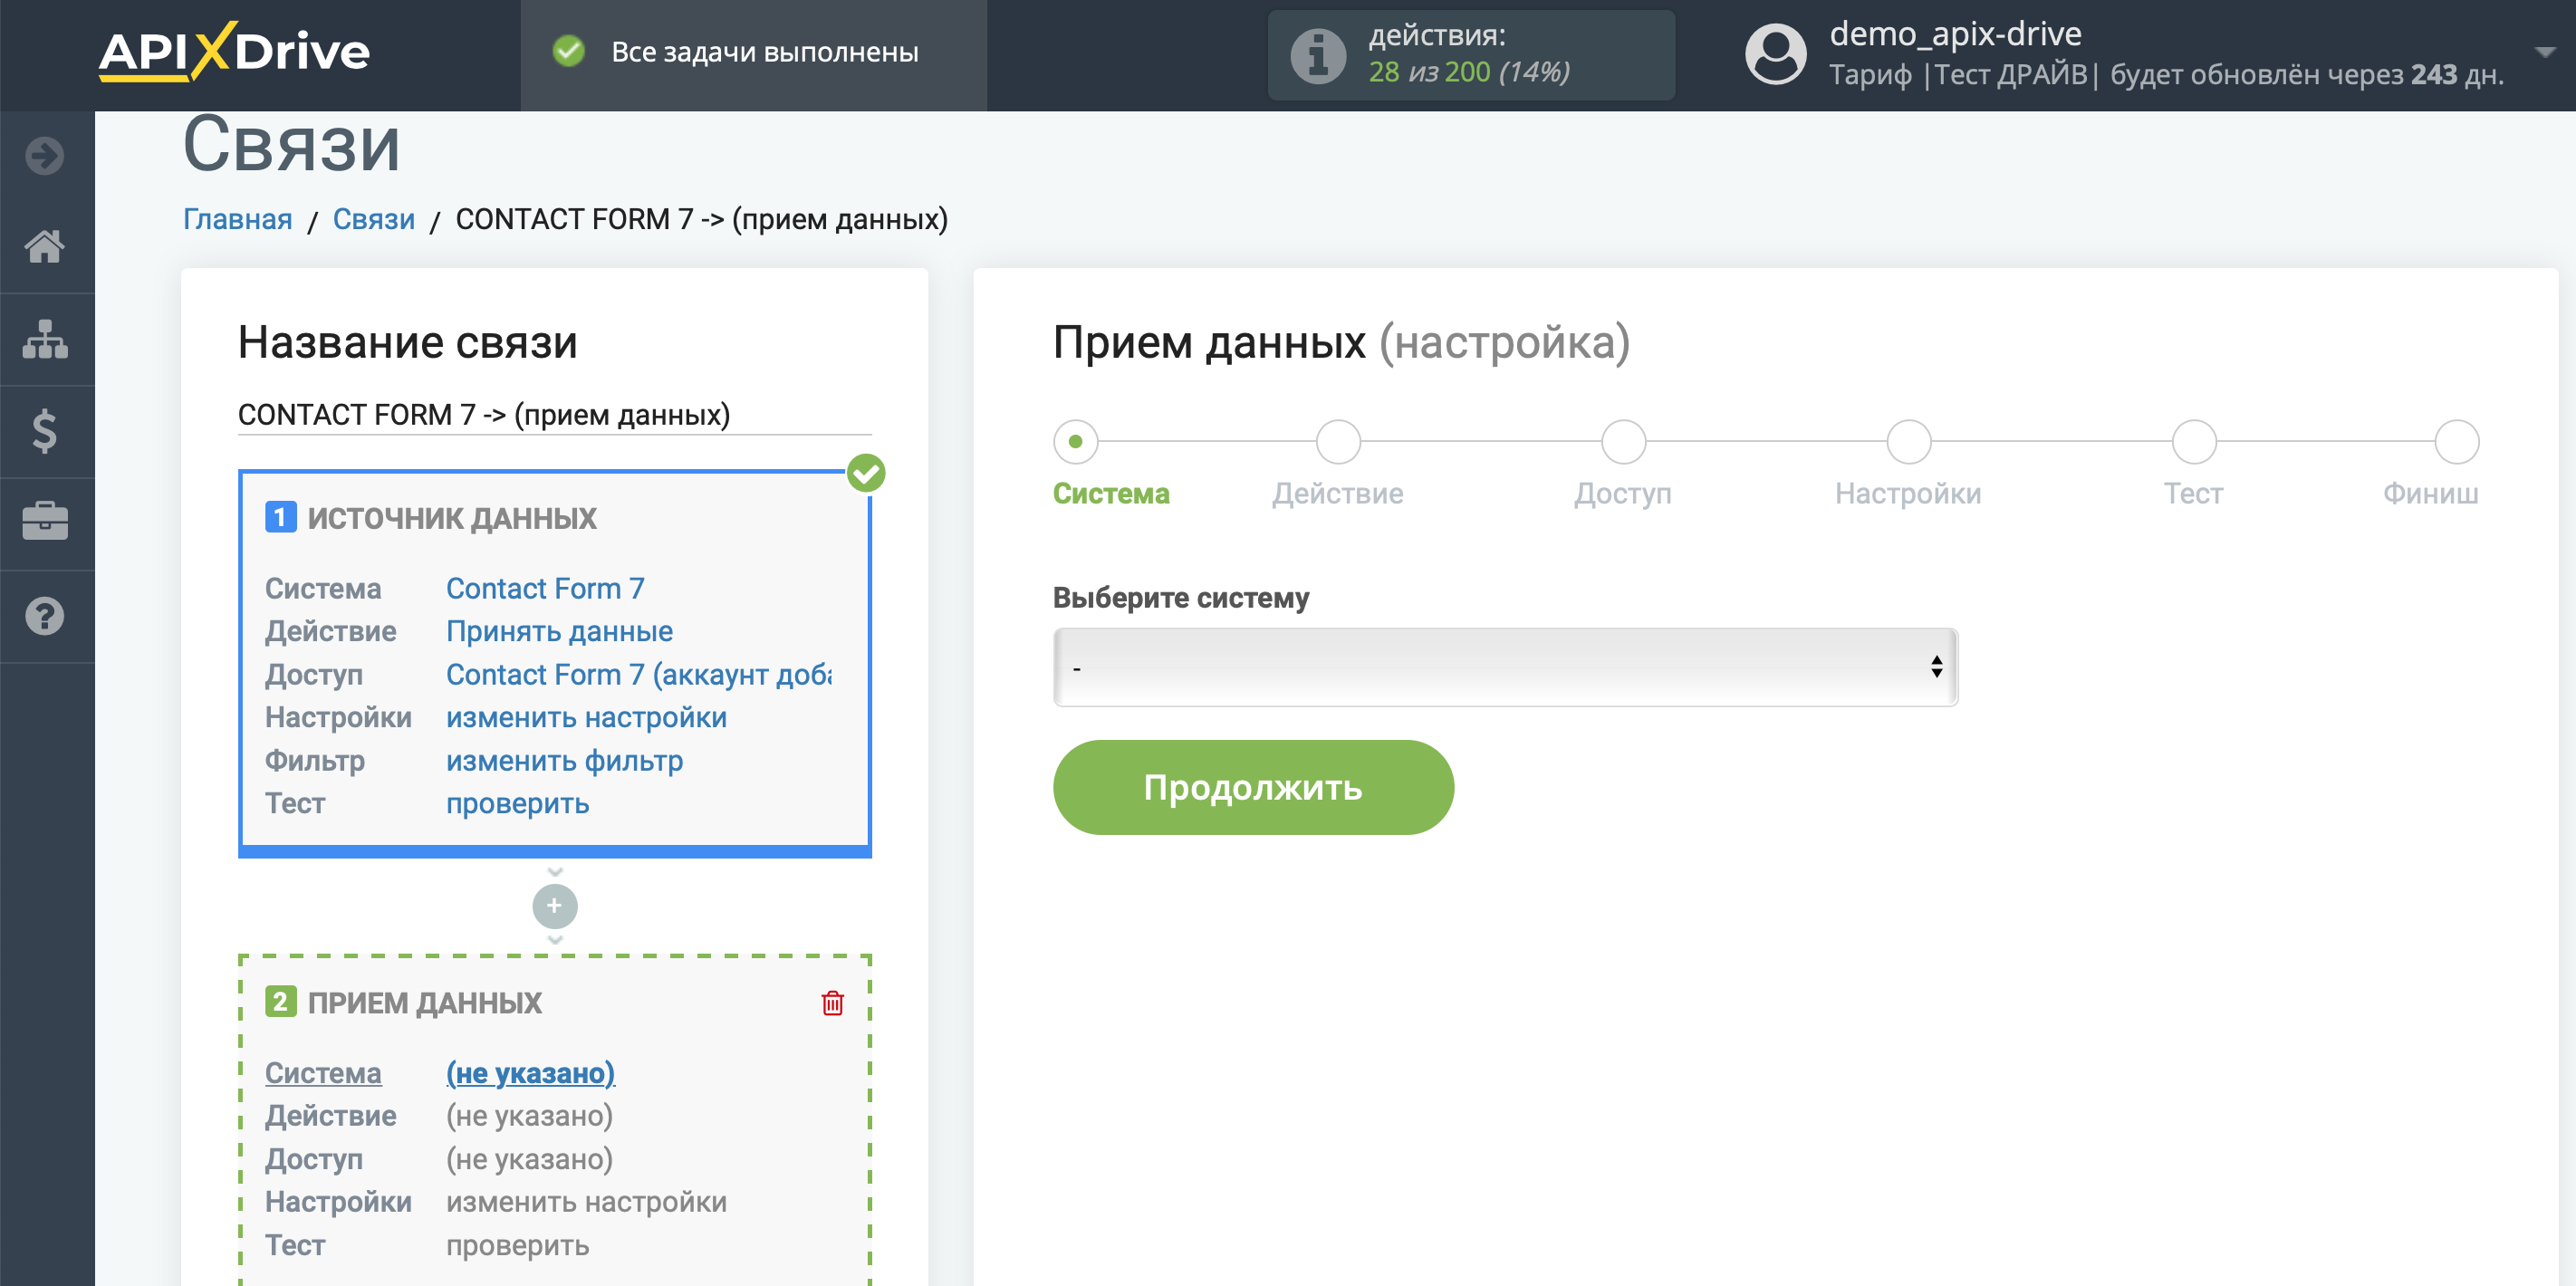This screenshot has height=1286, width=2576.
Task: Click the green Продолжить button
Action: click(x=1253, y=787)
